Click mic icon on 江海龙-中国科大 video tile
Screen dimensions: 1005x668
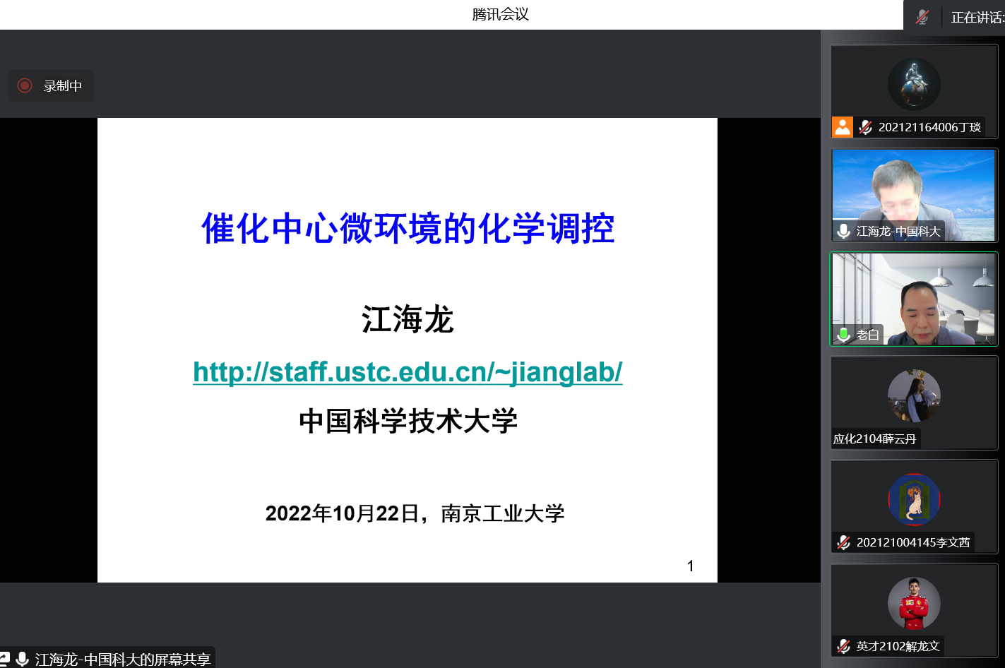(843, 231)
